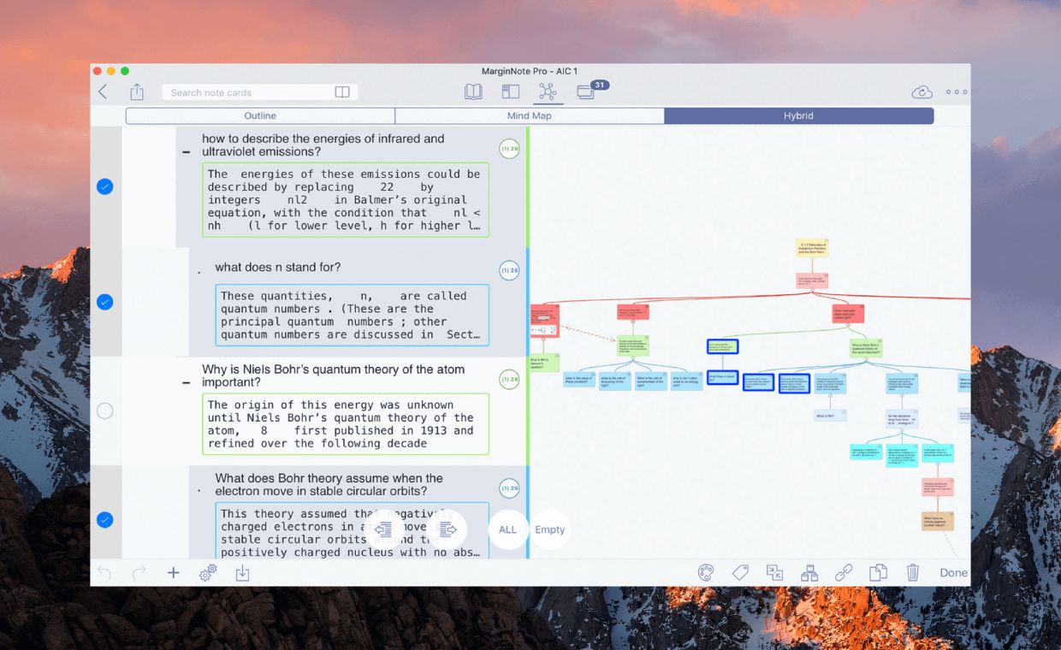Collapse the infrared and ultraviolet emissions item
Screen dimensions: 1061x650
click(x=187, y=152)
